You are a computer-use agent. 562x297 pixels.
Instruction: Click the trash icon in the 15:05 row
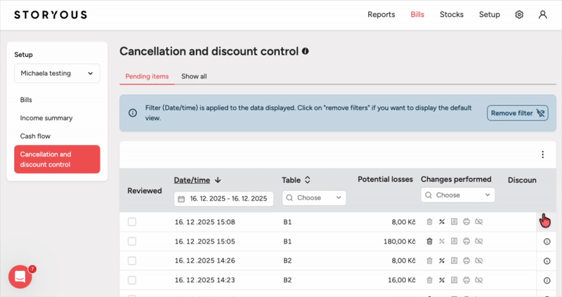pos(429,242)
